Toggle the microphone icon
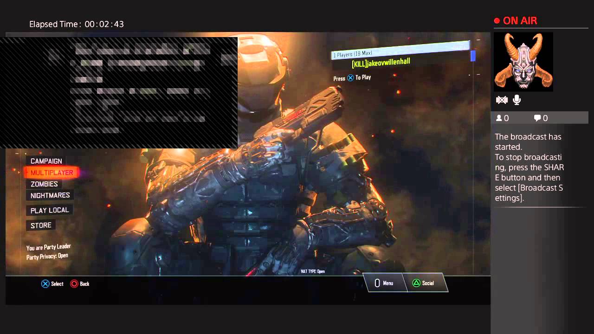This screenshot has width=594, height=334. [x=517, y=100]
